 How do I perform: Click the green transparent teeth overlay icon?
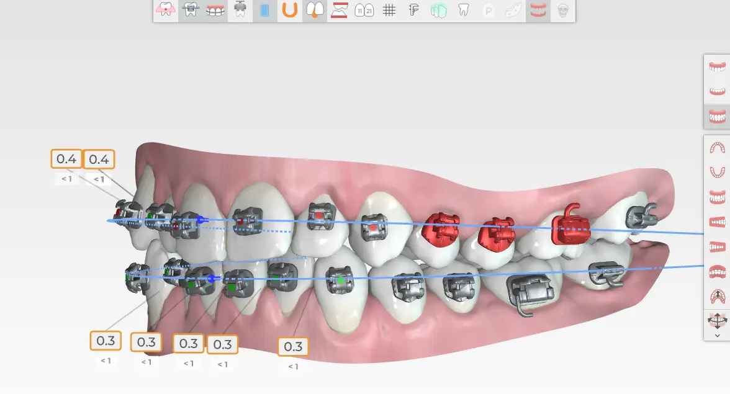click(x=439, y=11)
